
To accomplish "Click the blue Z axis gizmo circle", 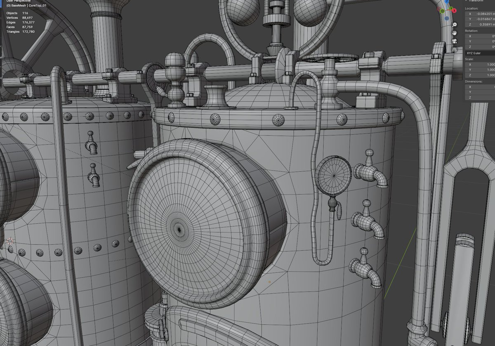I will click(x=447, y=1).
